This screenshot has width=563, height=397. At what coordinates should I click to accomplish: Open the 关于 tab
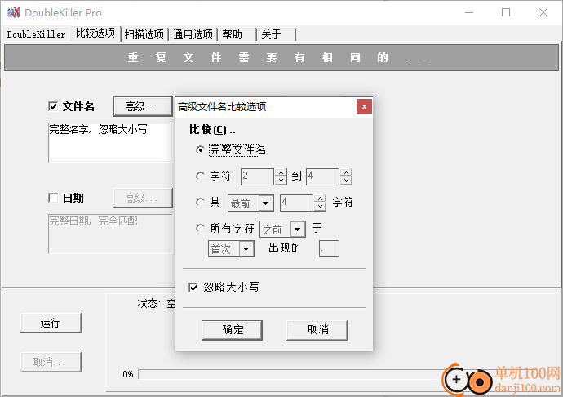277,34
